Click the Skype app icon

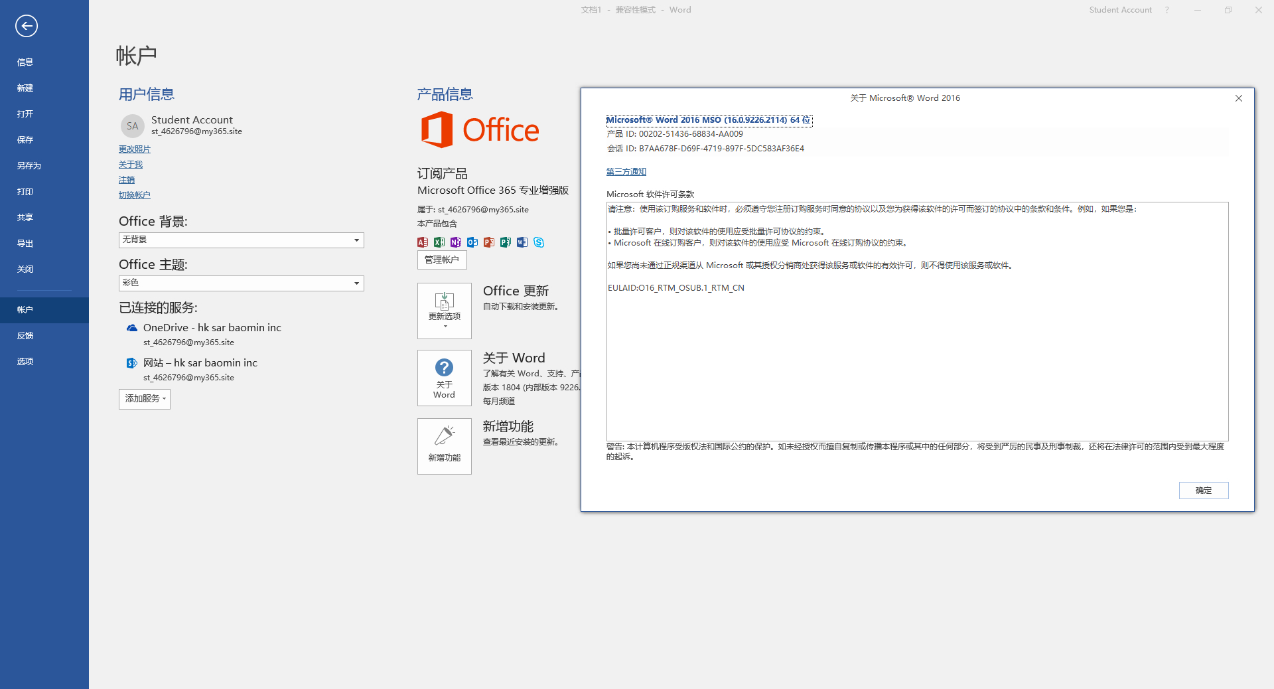539,242
